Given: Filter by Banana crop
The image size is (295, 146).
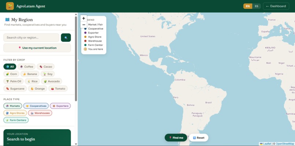Looking at the screenshot, I should 30,74.
